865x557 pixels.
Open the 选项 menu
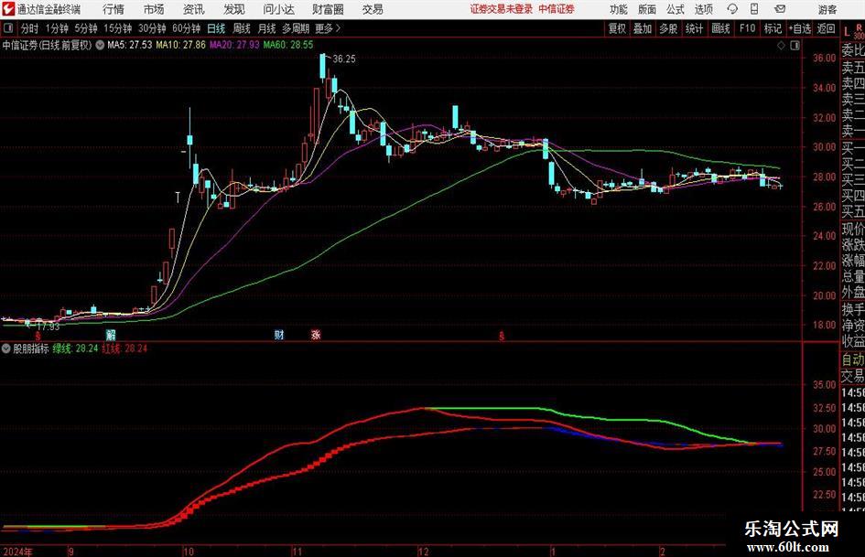pos(704,9)
